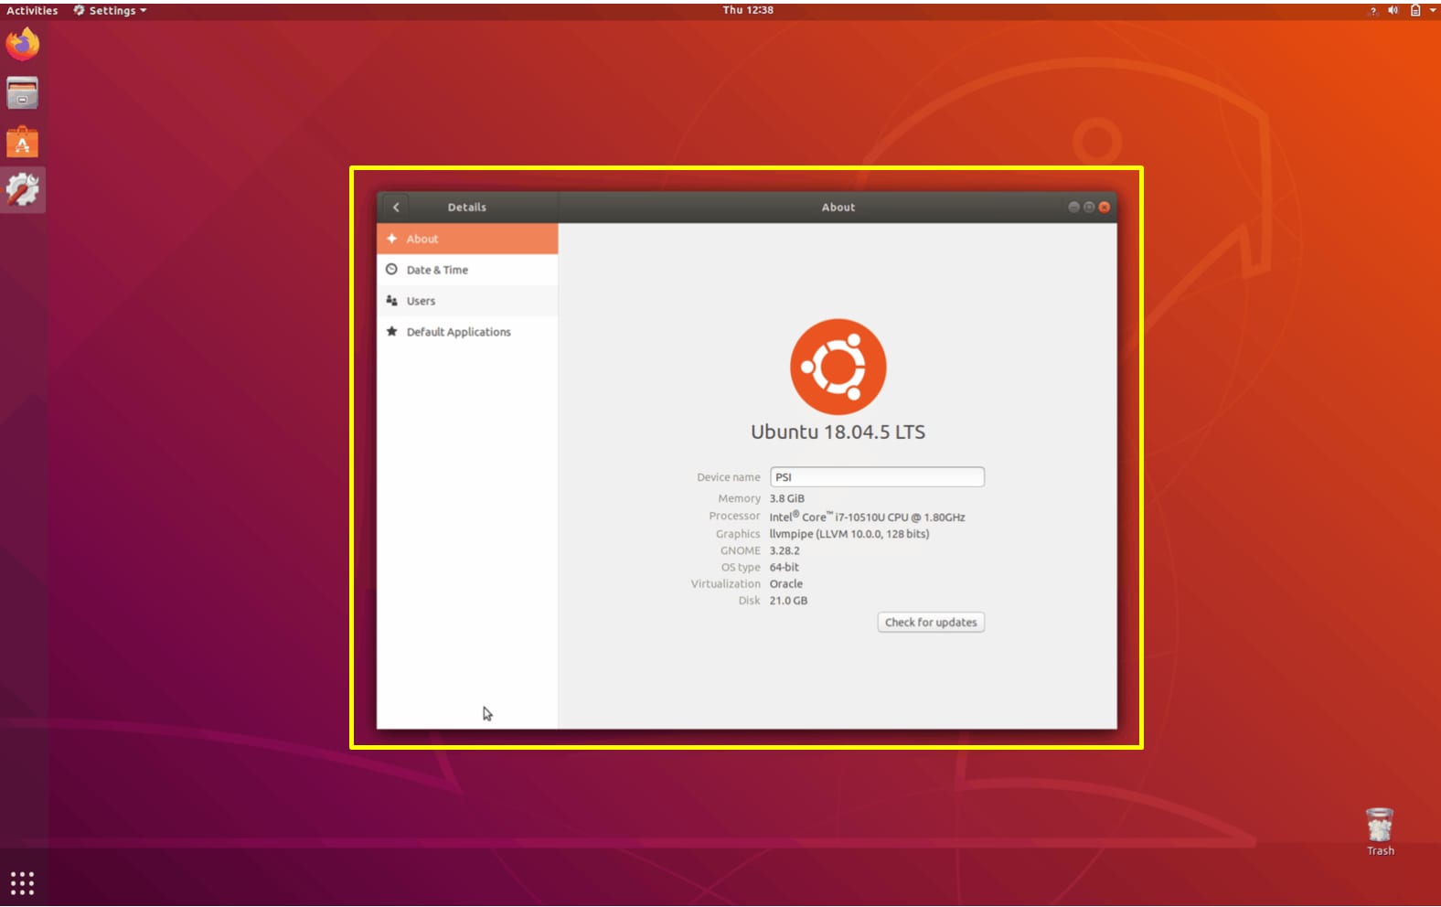This screenshot has height=907, width=1441.
Task: Click the processor value Intel Core i7-10510U
Action: (867, 517)
